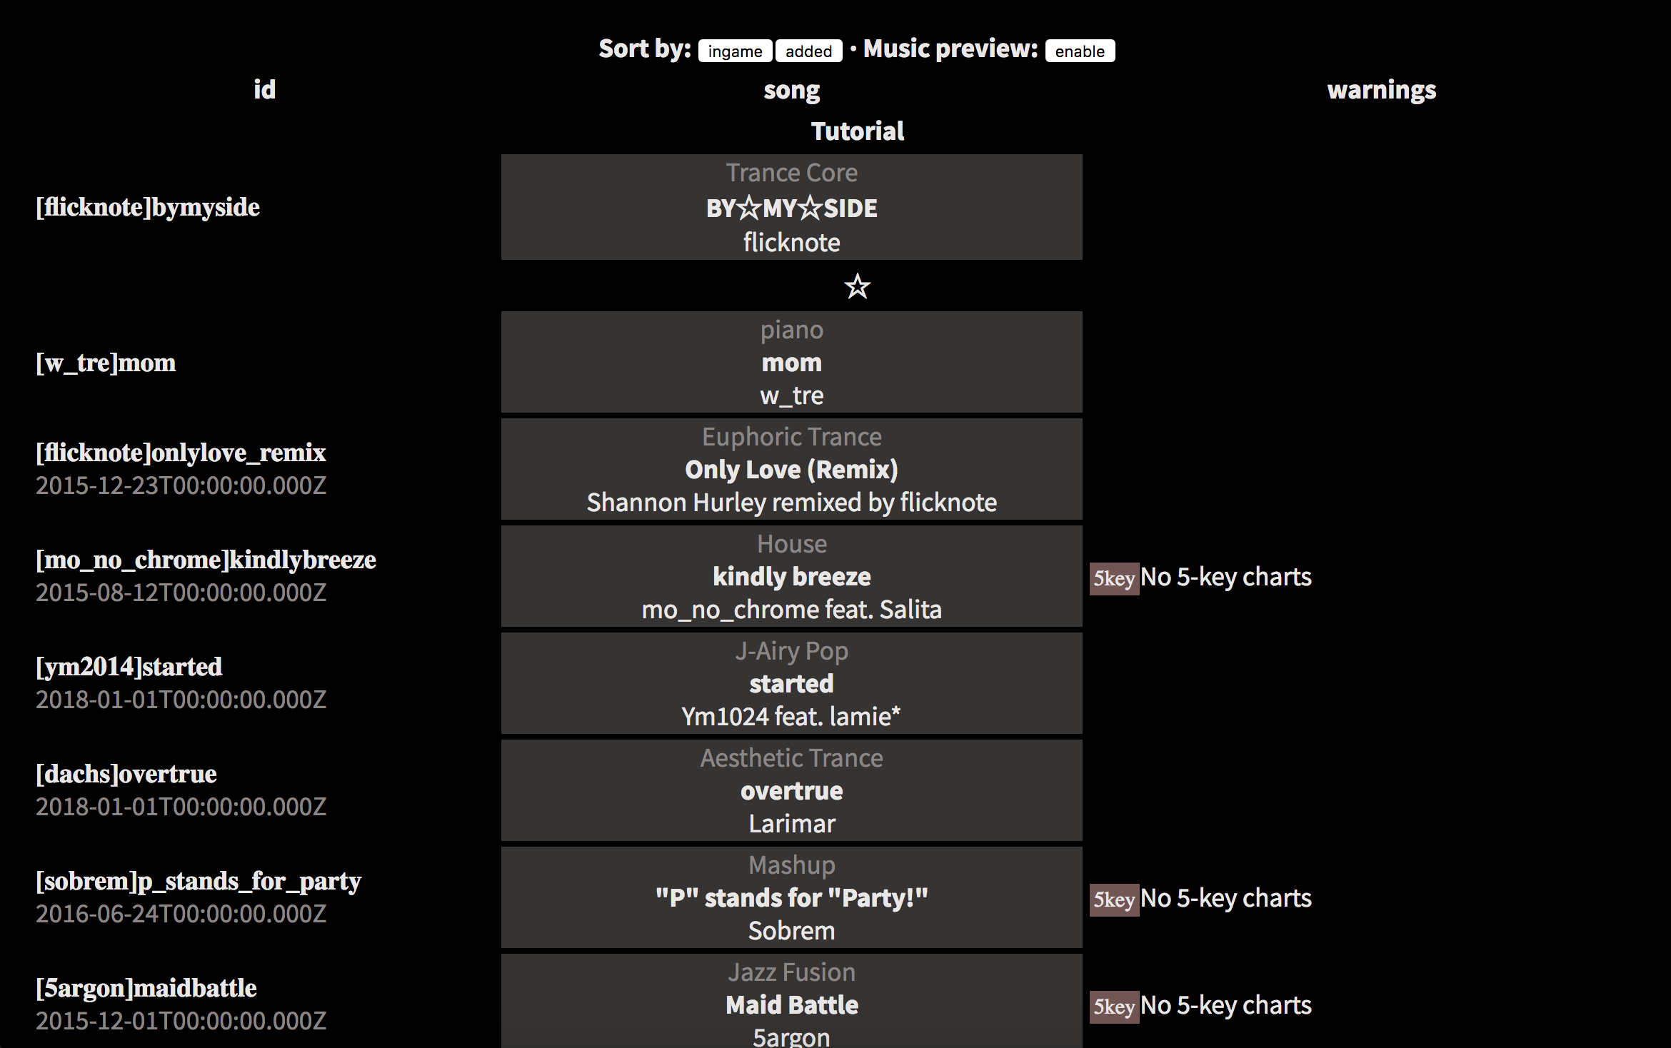Open the Only Love (Remix) song card
The image size is (1671, 1048).
(x=791, y=469)
